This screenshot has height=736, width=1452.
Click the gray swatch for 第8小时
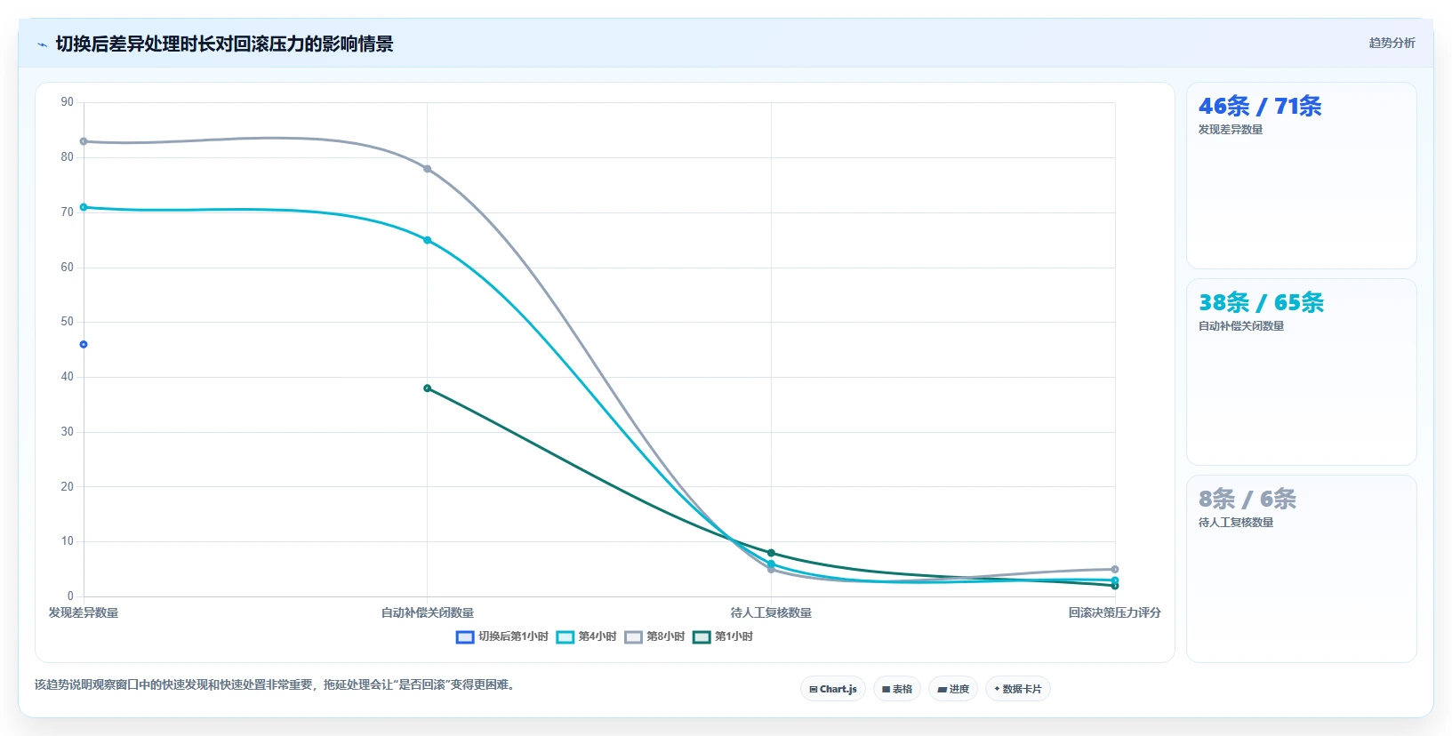click(x=634, y=636)
